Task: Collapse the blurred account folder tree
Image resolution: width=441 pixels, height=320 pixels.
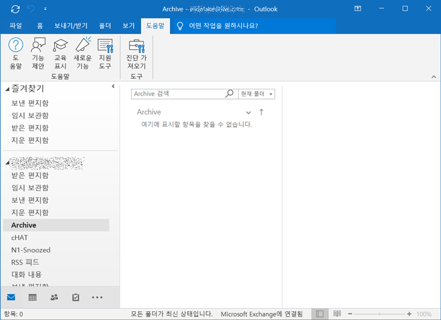Action: tap(8, 163)
